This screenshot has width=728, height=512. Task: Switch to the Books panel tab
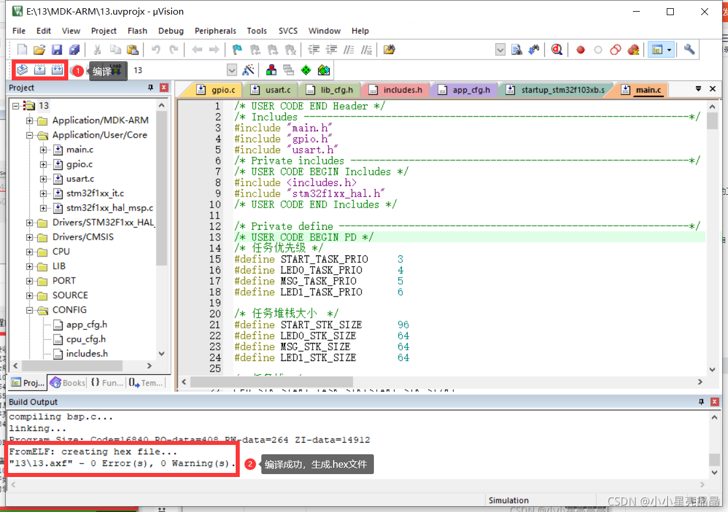coord(68,383)
